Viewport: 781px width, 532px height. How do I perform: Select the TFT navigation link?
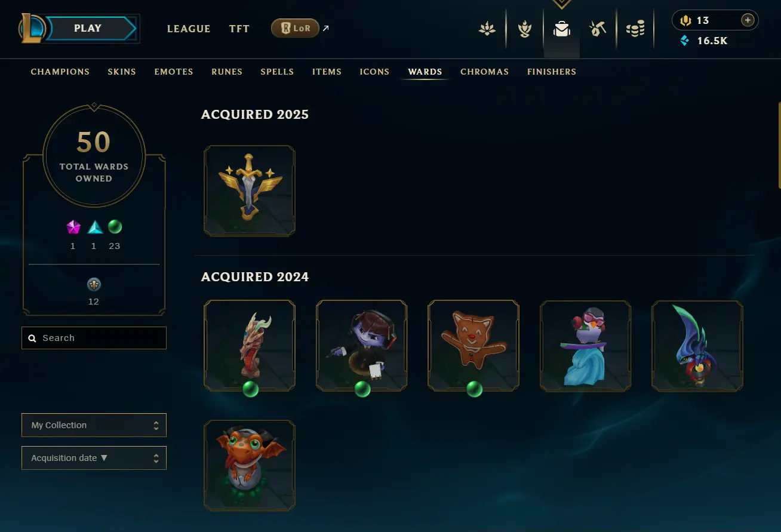tap(239, 29)
